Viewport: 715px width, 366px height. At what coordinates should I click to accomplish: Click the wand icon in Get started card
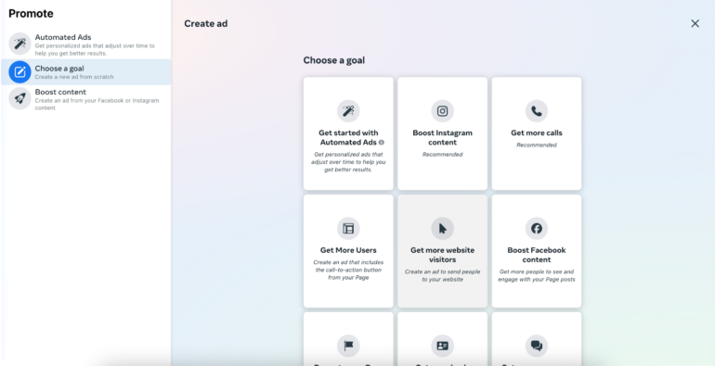pos(348,111)
